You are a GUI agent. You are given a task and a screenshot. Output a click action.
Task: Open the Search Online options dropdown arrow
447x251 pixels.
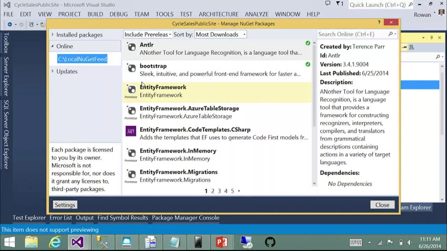(395, 34)
